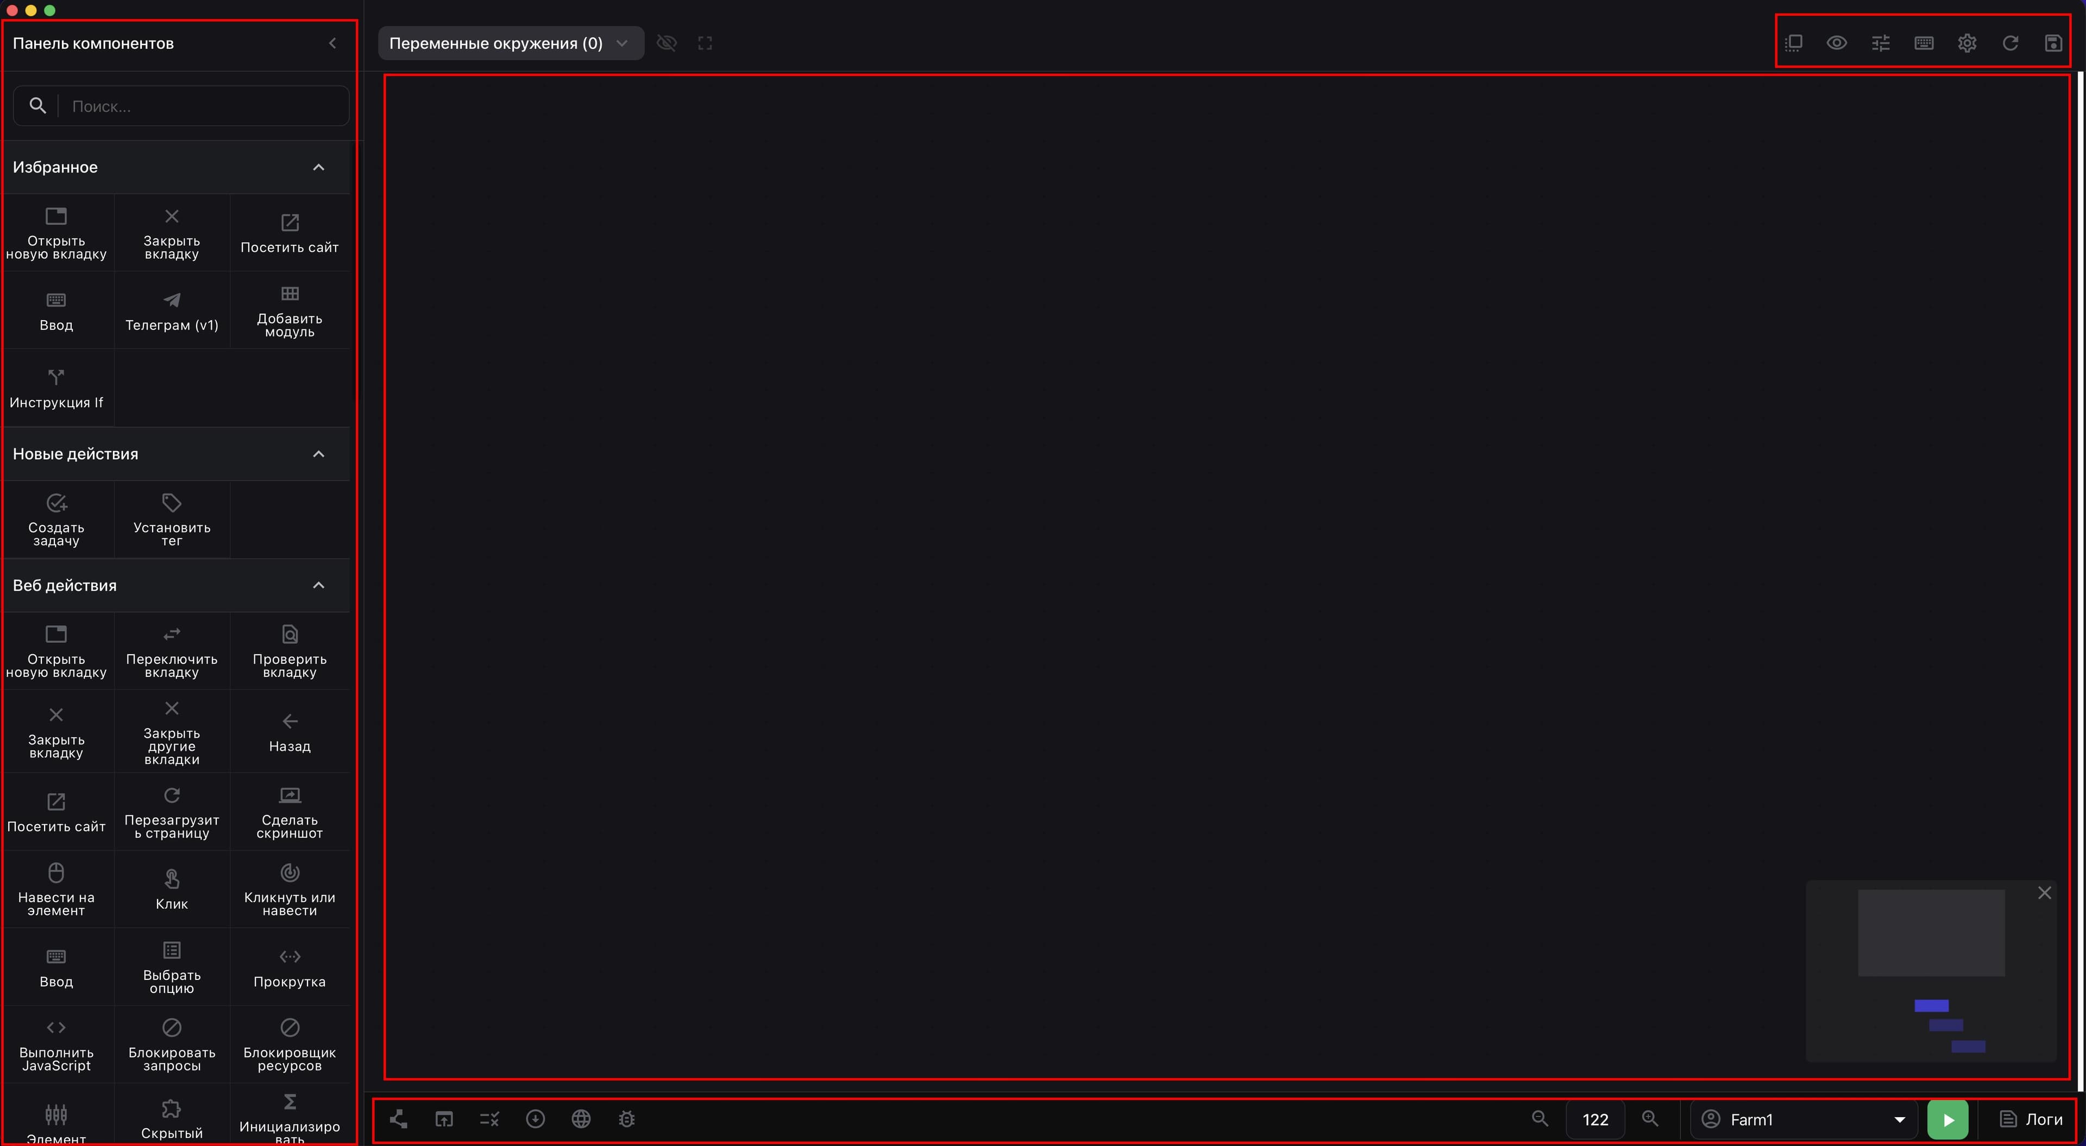Viewport: 2086px width, 1146px height.
Task: Toggle crossed-out eye next to variables dropdown
Action: click(x=667, y=43)
